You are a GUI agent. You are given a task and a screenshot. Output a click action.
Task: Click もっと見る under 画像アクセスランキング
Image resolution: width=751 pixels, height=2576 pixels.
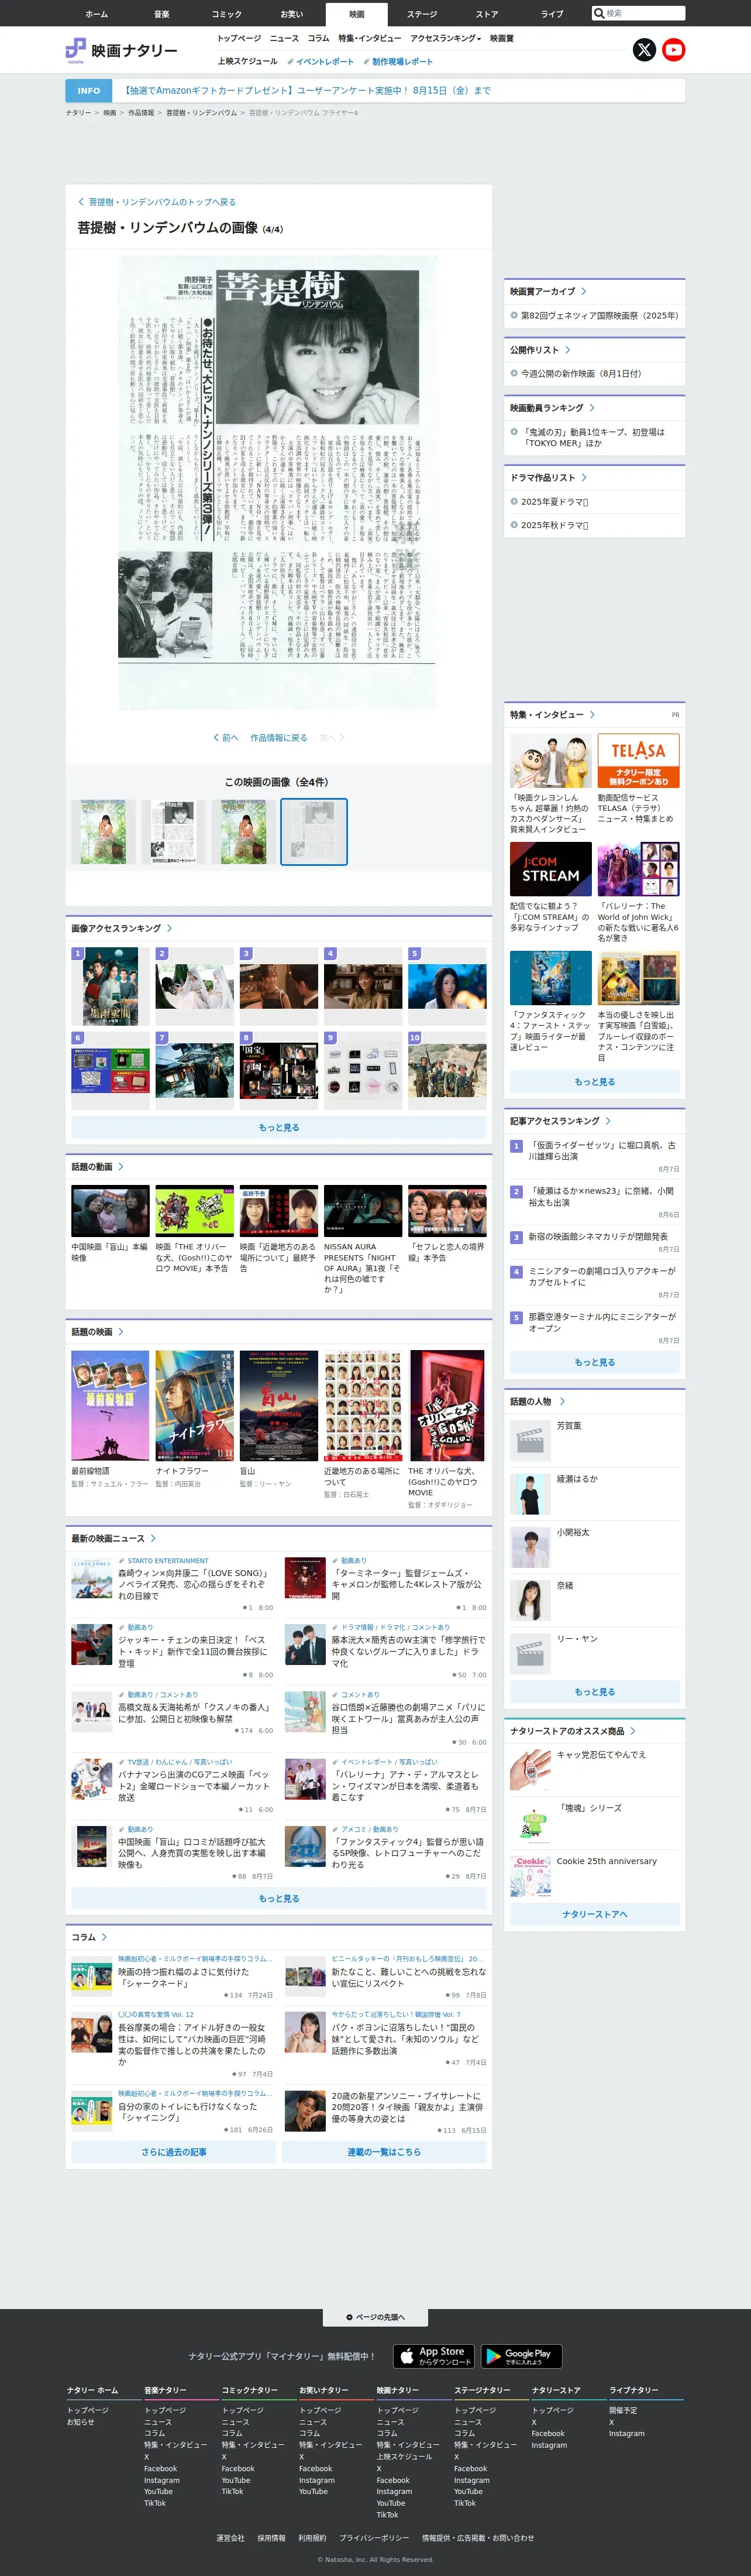coord(278,1127)
